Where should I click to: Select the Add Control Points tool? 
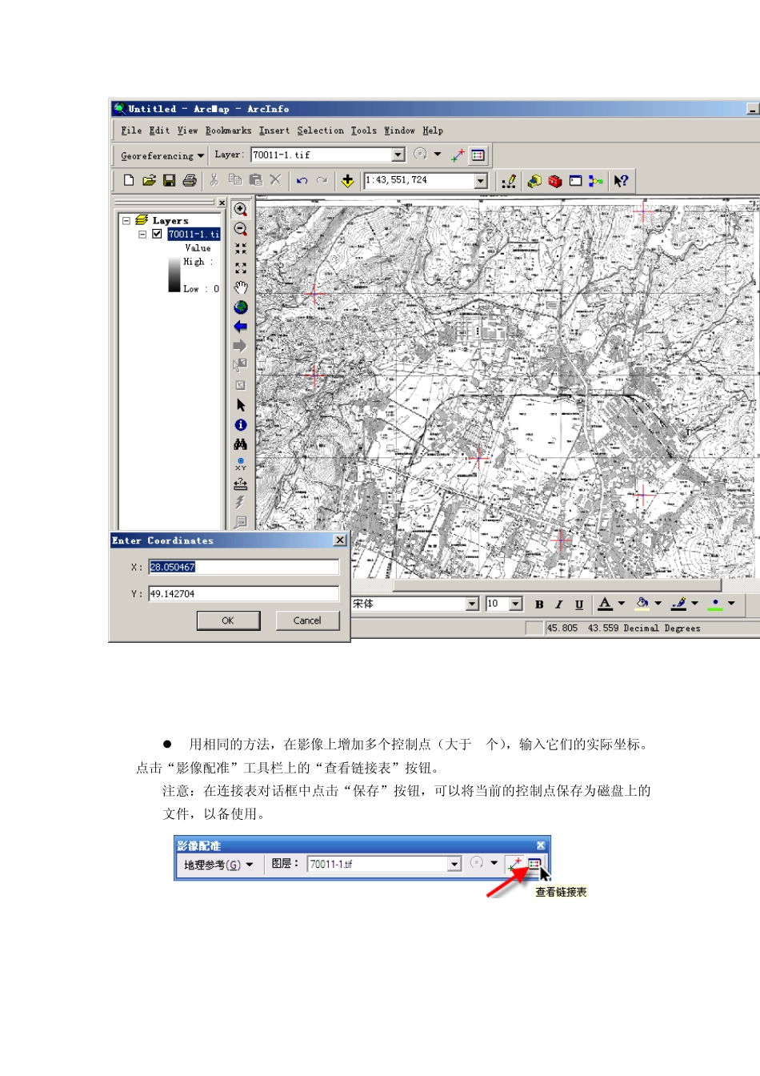[x=458, y=155]
